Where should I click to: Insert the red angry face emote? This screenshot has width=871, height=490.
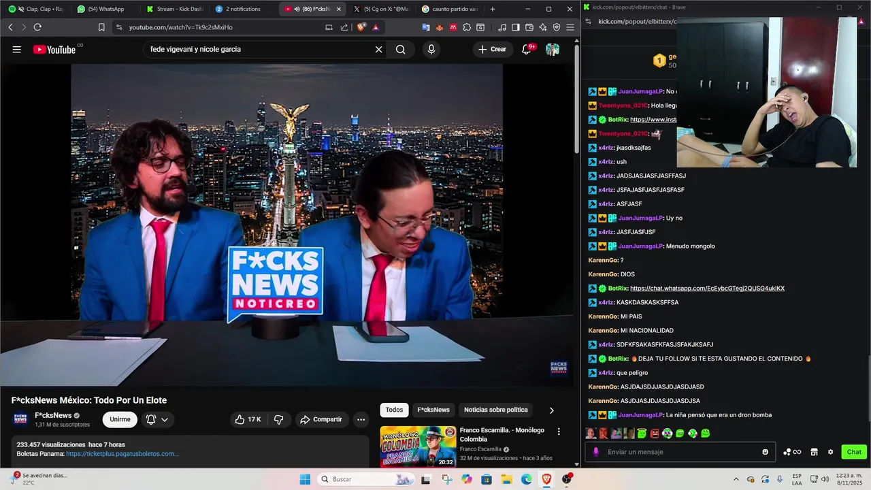point(655,434)
